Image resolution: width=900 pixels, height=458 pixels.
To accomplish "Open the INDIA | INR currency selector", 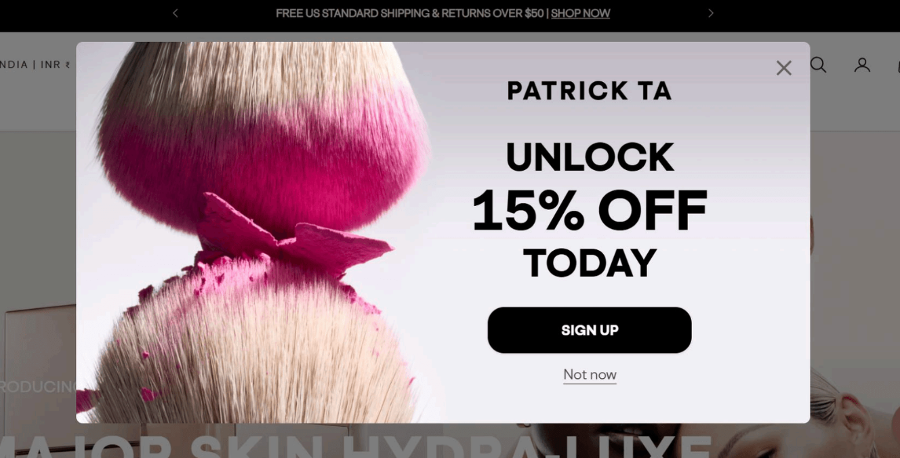I will coord(35,65).
